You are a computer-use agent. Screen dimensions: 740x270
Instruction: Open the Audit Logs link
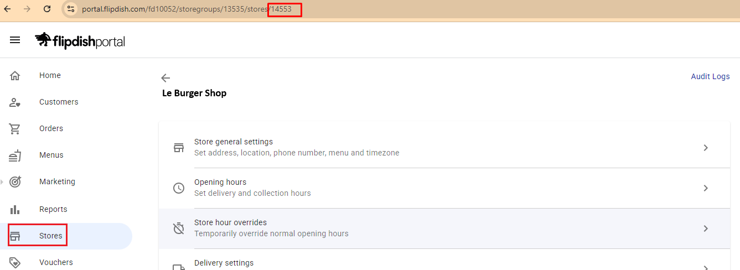click(x=710, y=76)
